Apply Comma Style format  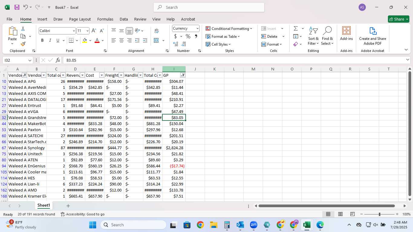tap(196, 36)
